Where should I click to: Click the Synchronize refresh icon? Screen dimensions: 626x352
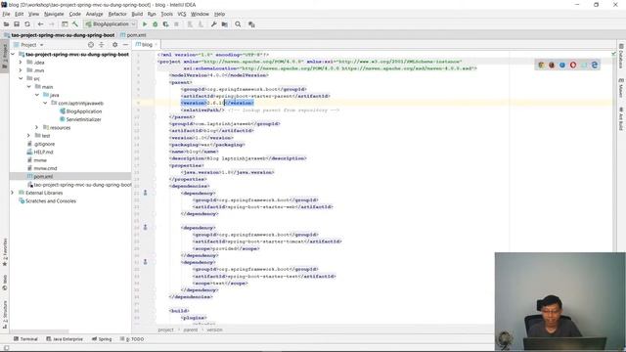[27, 24]
